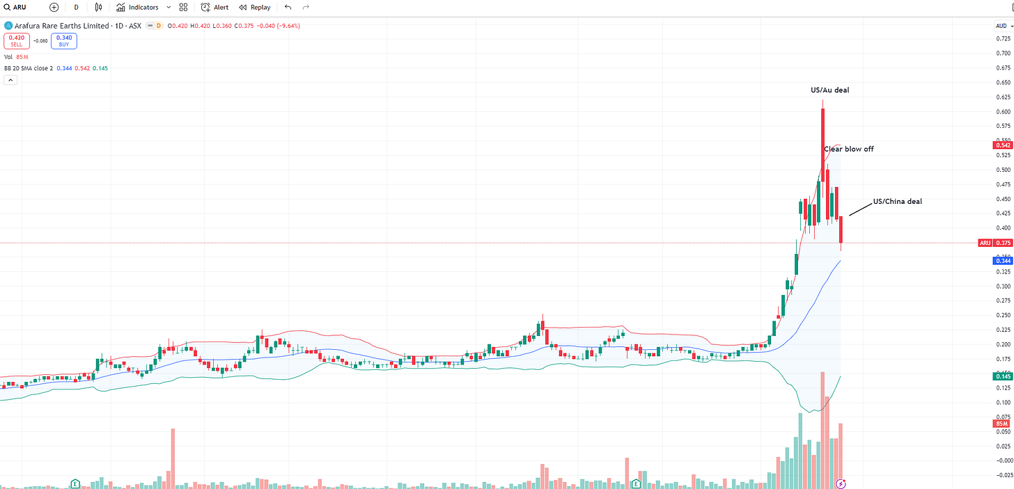
Task: Open symbol search for ARU
Action: (x=14, y=7)
